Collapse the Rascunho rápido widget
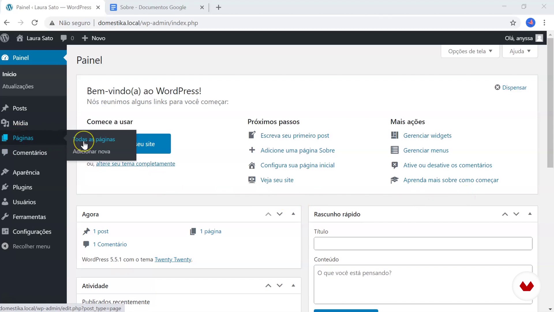554x312 pixels. coord(530,214)
